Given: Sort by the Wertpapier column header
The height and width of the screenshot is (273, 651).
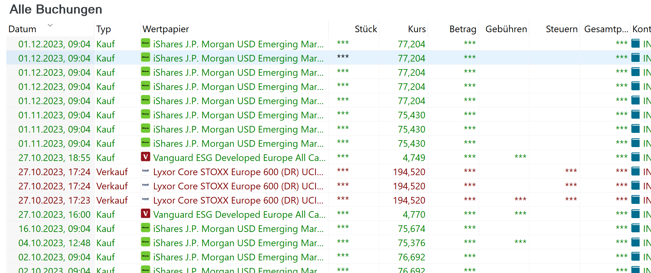Looking at the screenshot, I should click(x=166, y=29).
